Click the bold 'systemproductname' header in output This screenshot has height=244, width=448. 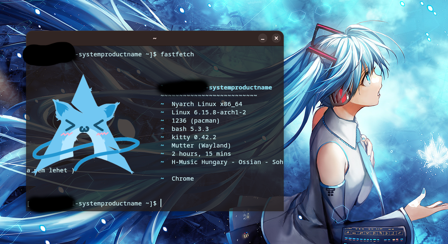tap(240, 87)
